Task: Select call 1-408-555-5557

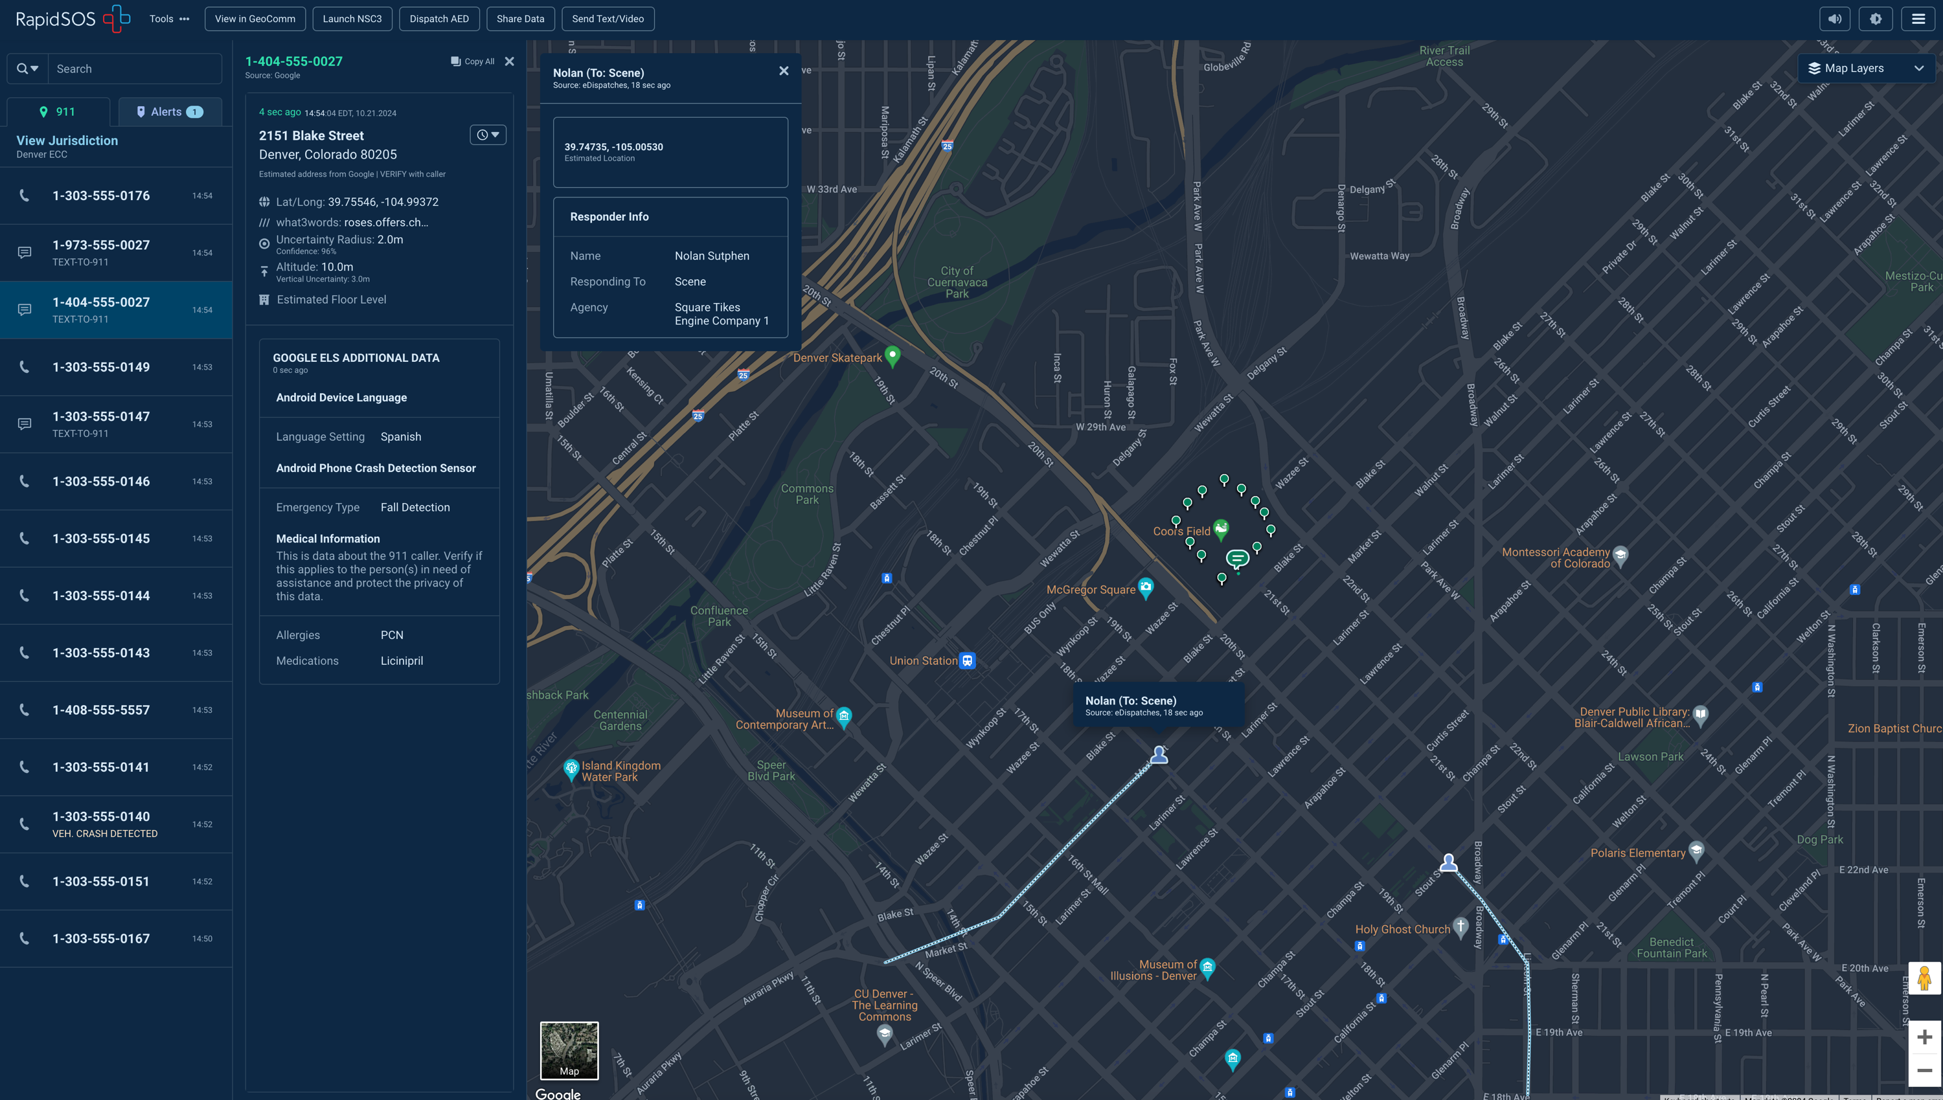Action: [x=117, y=710]
